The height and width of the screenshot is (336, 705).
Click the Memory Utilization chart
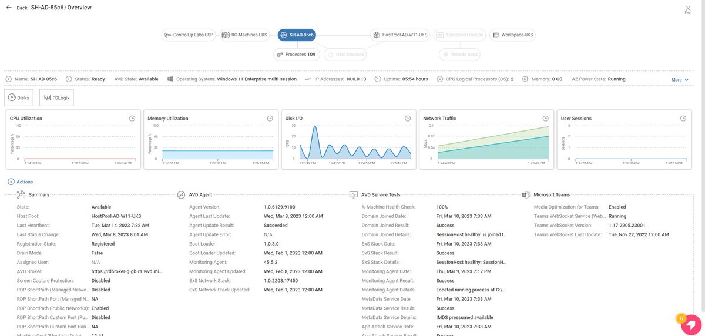pyautogui.click(x=211, y=139)
